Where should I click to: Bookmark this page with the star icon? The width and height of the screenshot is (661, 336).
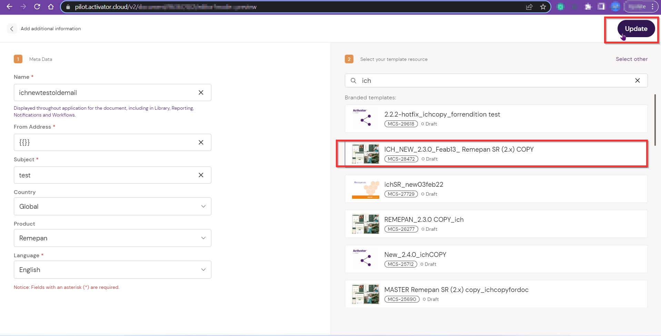click(x=543, y=7)
